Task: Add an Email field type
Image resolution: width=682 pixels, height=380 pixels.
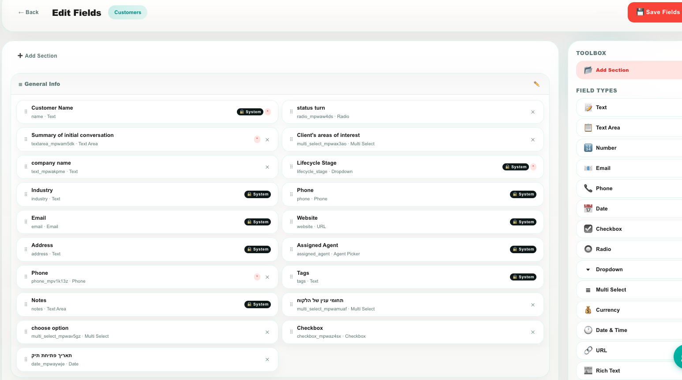Action: (x=629, y=168)
